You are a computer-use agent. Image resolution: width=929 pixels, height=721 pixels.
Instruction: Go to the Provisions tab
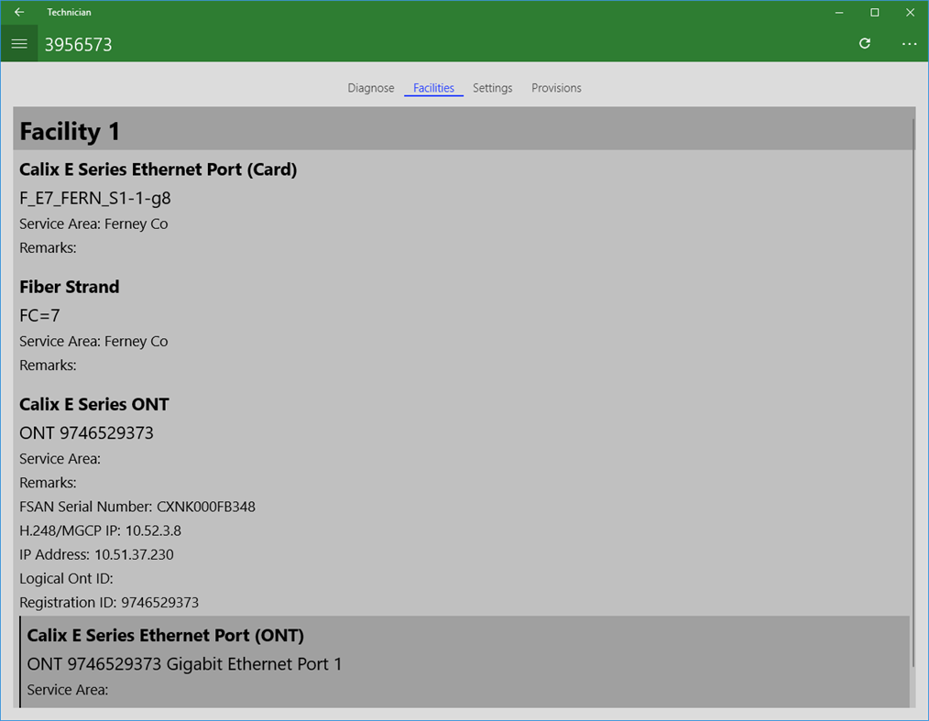556,88
